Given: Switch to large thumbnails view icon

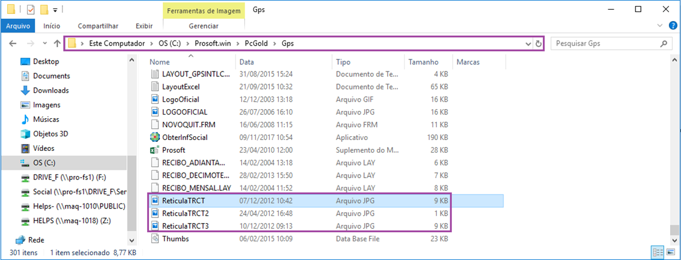Looking at the screenshot, I should pos(670,252).
